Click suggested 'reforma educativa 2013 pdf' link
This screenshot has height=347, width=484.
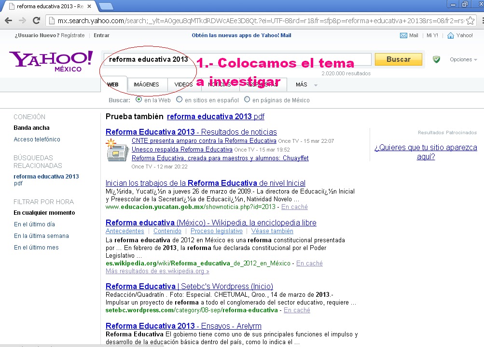[x=215, y=117]
